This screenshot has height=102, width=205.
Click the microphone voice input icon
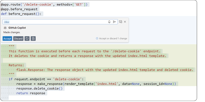pos(109,22)
